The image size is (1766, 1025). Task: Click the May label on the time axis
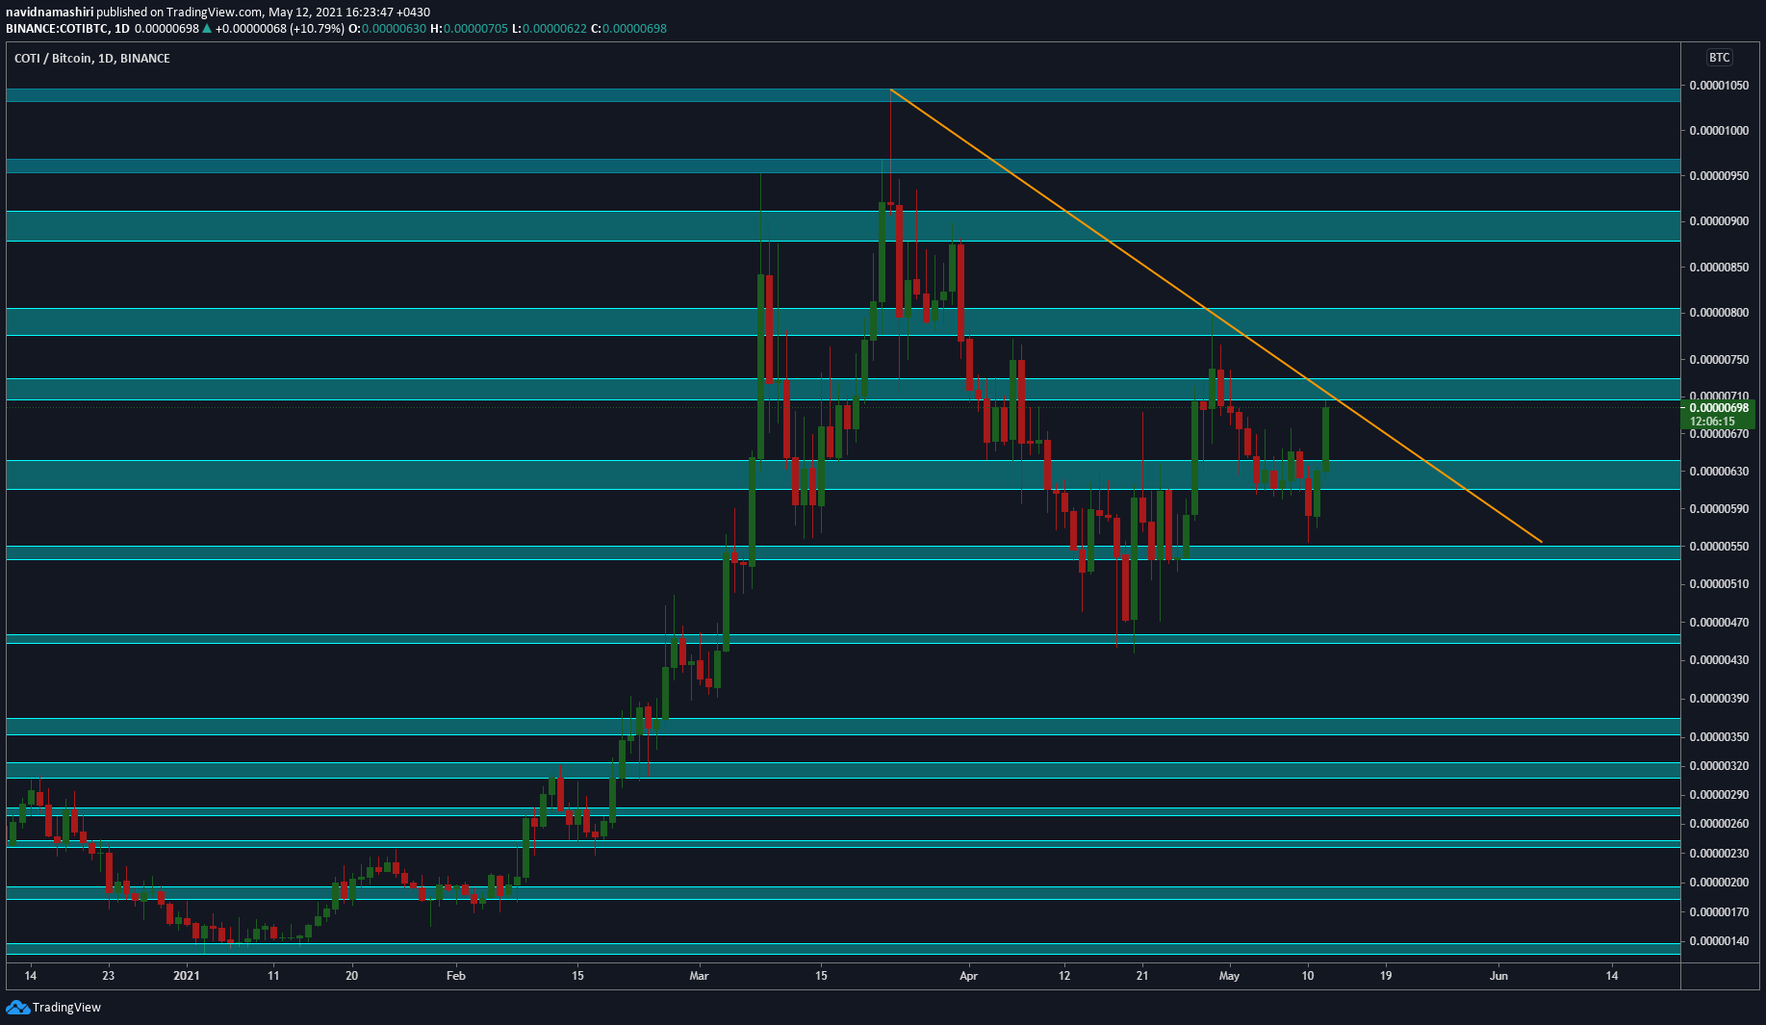(1229, 976)
